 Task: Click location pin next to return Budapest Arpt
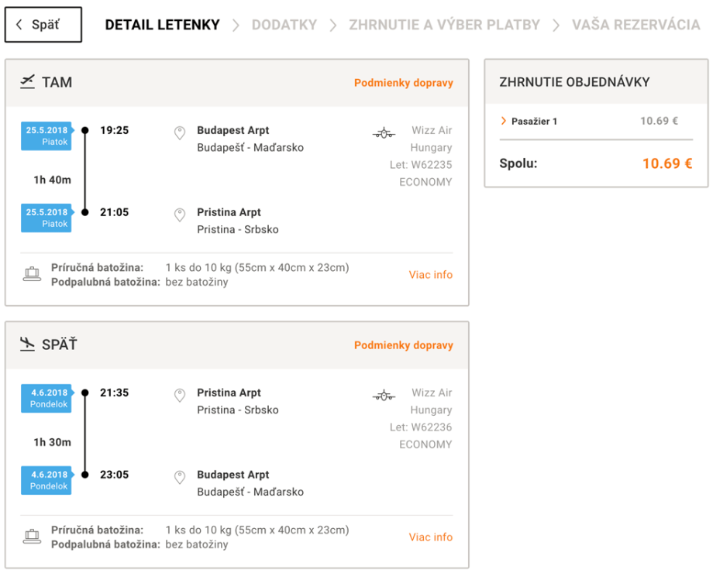tap(180, 478)
